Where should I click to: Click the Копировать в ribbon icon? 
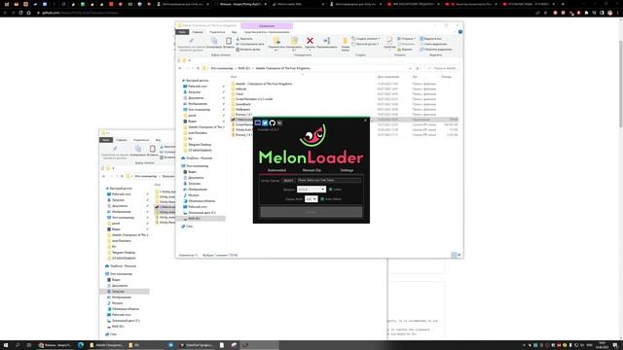(294, 44)
